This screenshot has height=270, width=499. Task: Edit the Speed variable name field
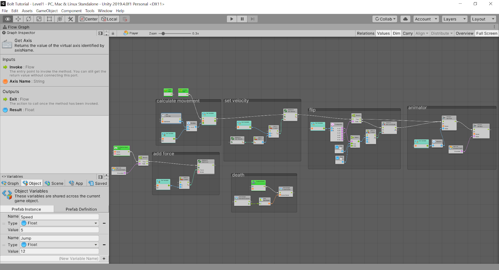(59, 217)
